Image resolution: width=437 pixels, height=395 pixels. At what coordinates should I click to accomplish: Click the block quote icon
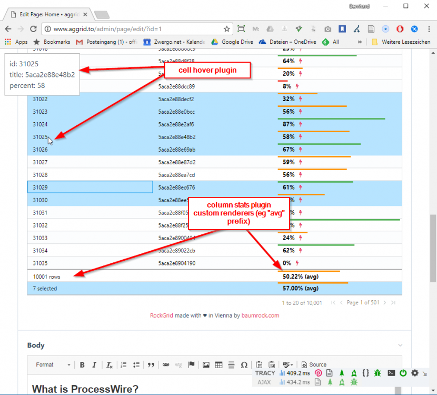point(151,364)
